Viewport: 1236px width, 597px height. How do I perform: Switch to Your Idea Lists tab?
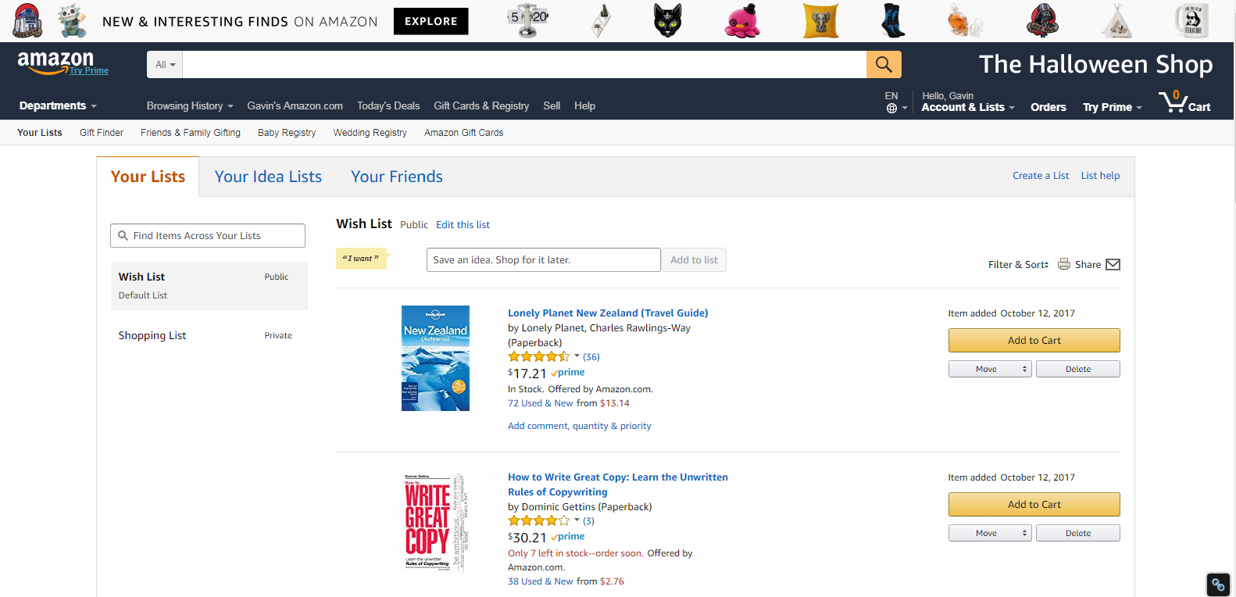(x=268, y=177)
